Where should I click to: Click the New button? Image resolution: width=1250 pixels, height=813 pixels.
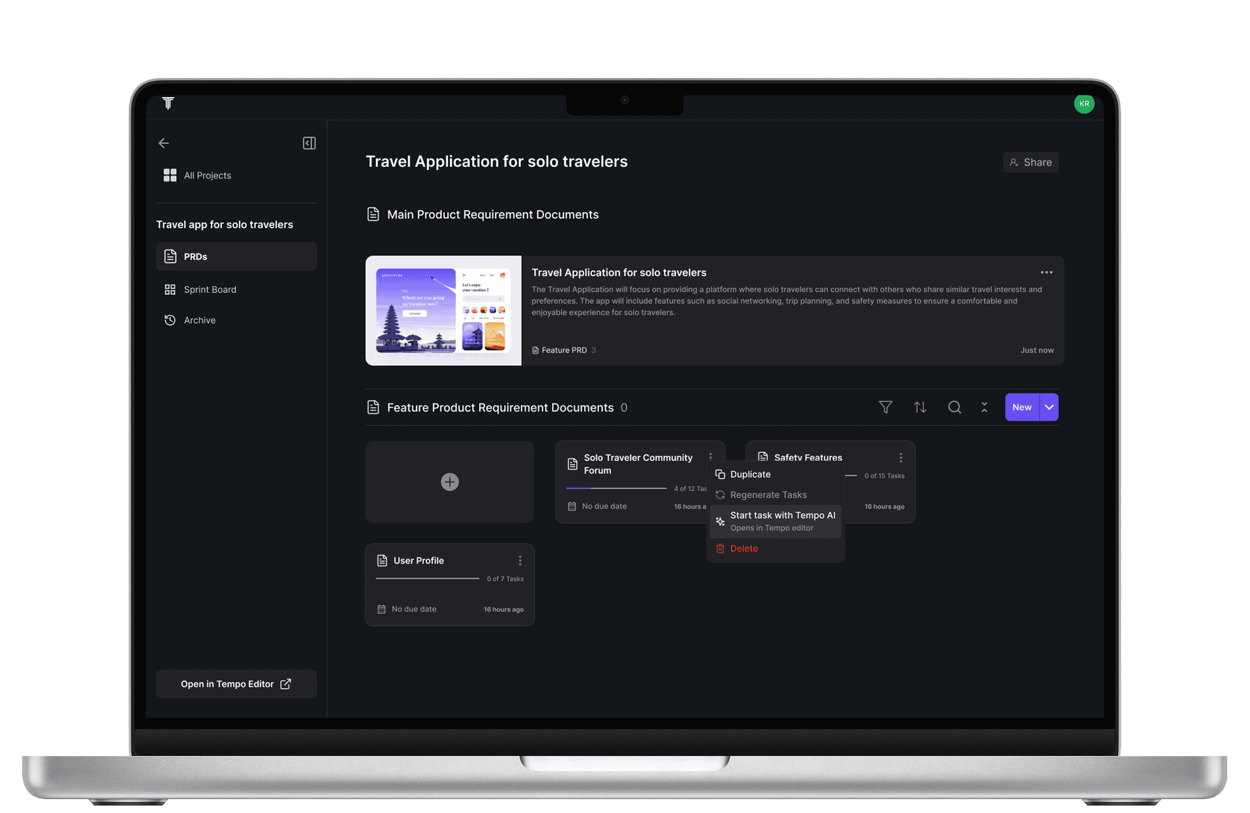(1021, 407)
